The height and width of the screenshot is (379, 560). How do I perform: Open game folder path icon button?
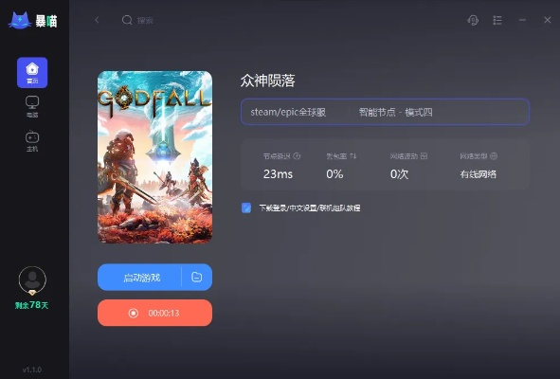pos(197,277)
